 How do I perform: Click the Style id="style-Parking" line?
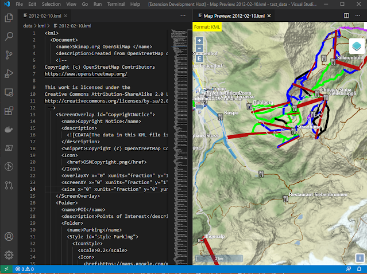[x=102, y=237]
